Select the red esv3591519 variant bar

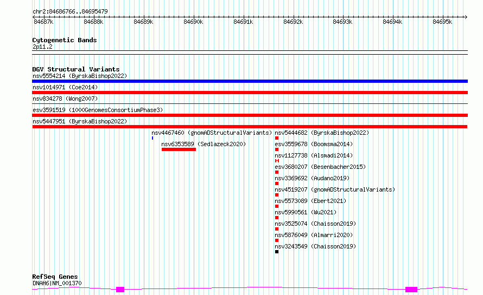coord(250,115)
